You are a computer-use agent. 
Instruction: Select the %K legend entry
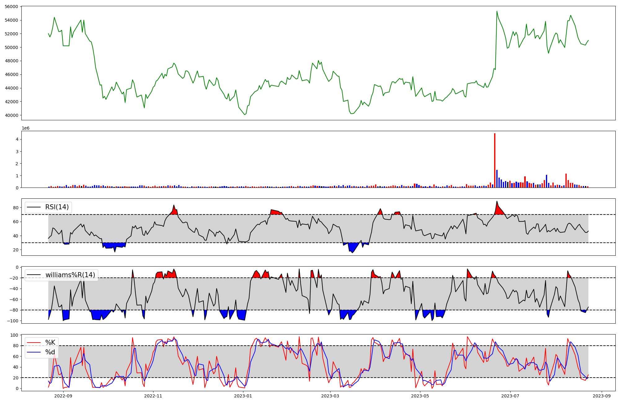[x=50, y=343]
